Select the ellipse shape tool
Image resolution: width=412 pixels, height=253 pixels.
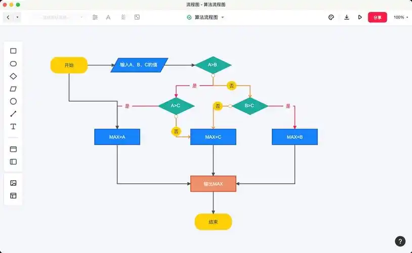(14, 64)
